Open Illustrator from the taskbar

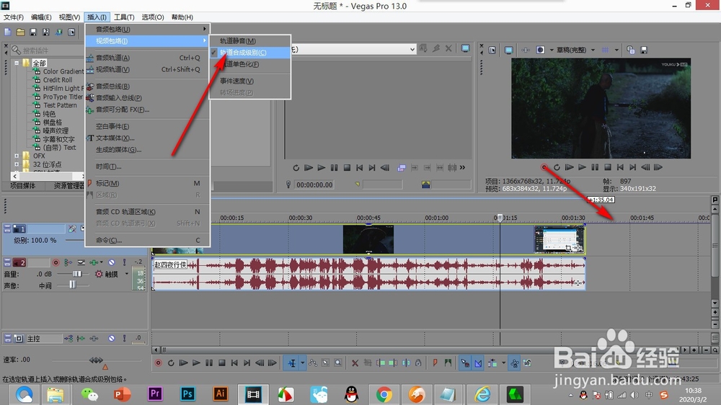click(x=220, y=394)
